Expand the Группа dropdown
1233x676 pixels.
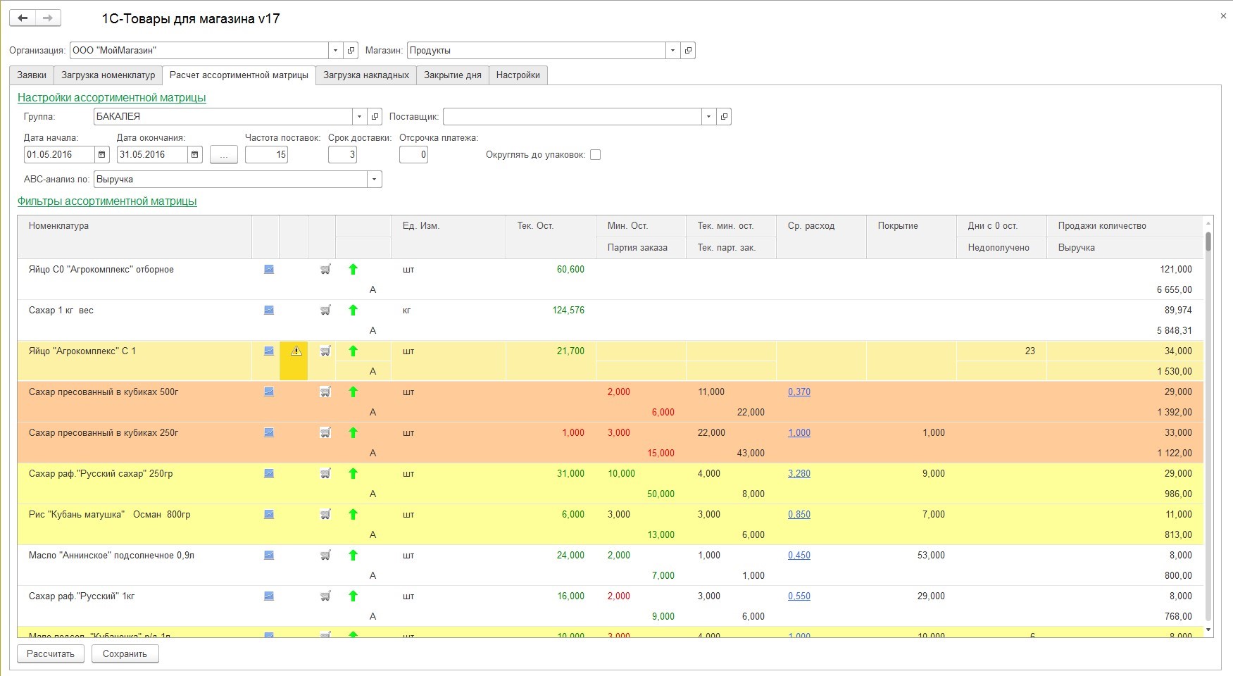[359, 116]
